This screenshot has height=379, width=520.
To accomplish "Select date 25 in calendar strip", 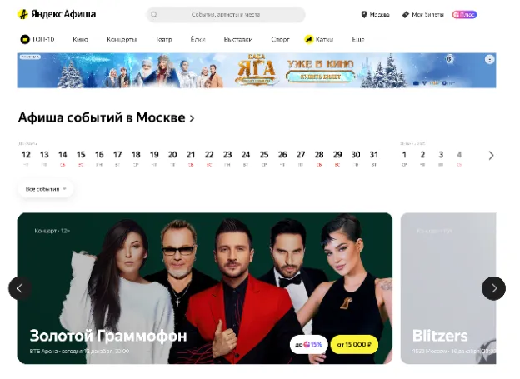I will click(264, 157).
